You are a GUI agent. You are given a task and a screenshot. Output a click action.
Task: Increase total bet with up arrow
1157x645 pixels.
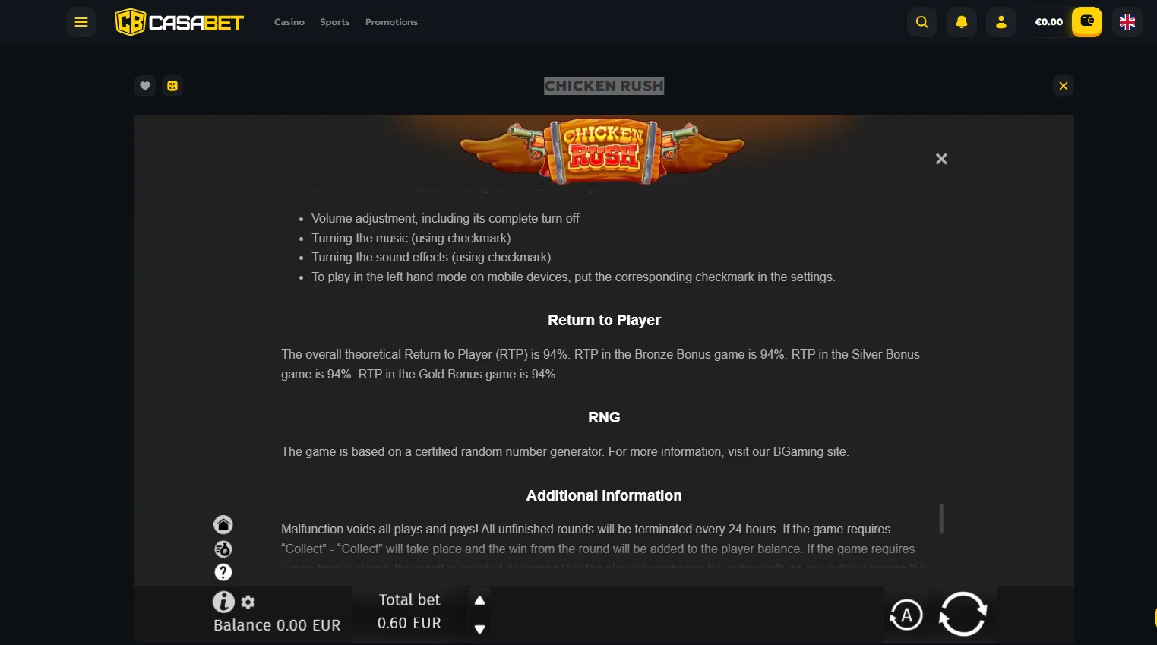[479, 600]
